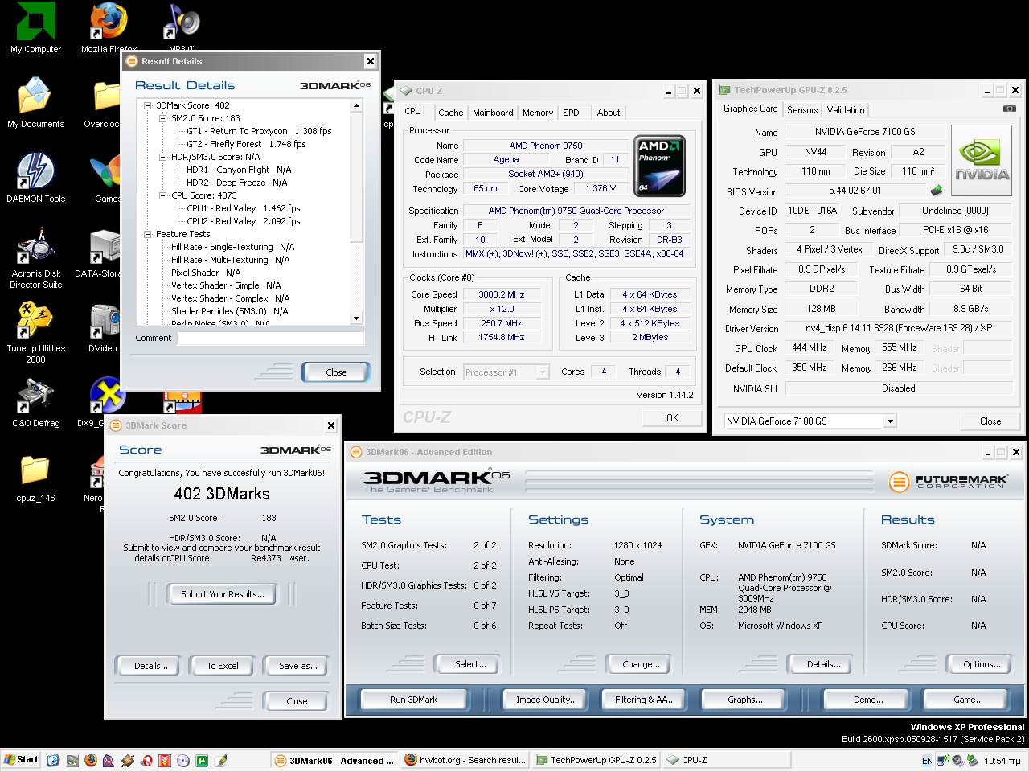Open Acronis Disk Director Suite shortcut

click(35, 258)
